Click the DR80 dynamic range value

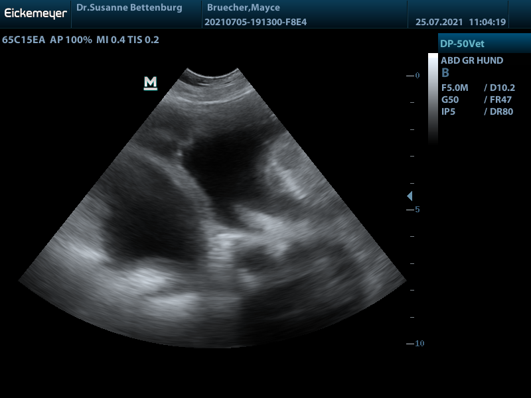point(498,111)
